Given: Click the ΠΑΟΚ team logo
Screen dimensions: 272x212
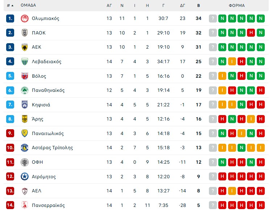Looking at the screenshot, I should point(25,33).
